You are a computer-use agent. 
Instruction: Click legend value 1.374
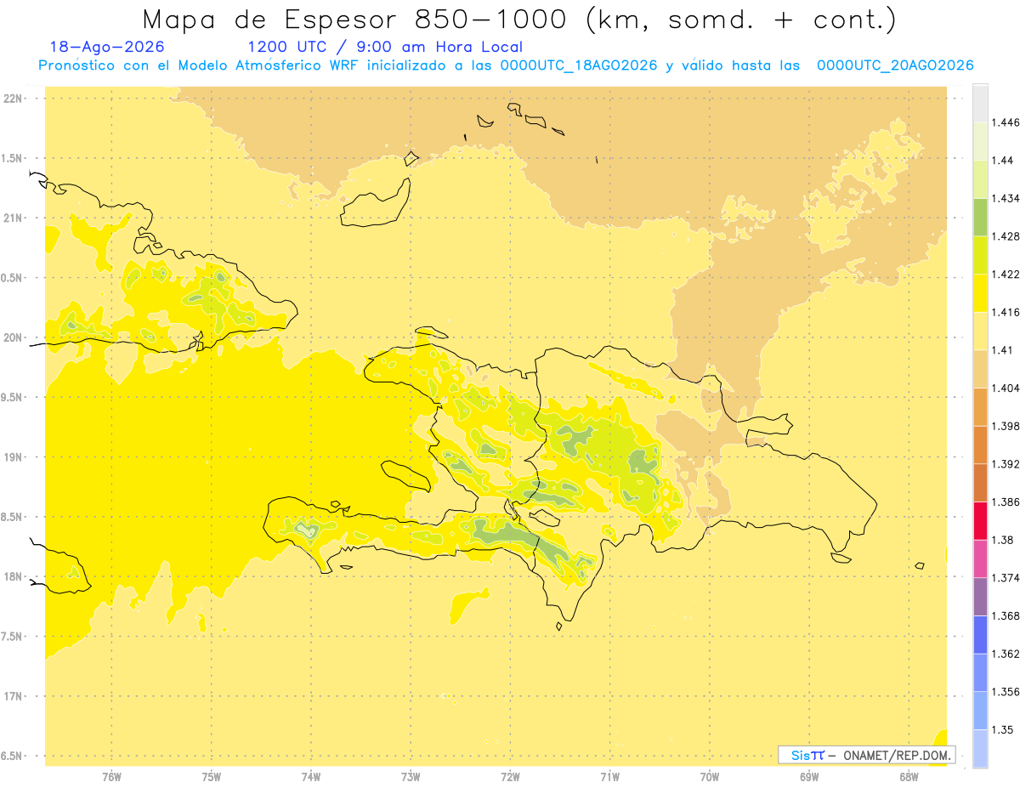(1007, 578)
